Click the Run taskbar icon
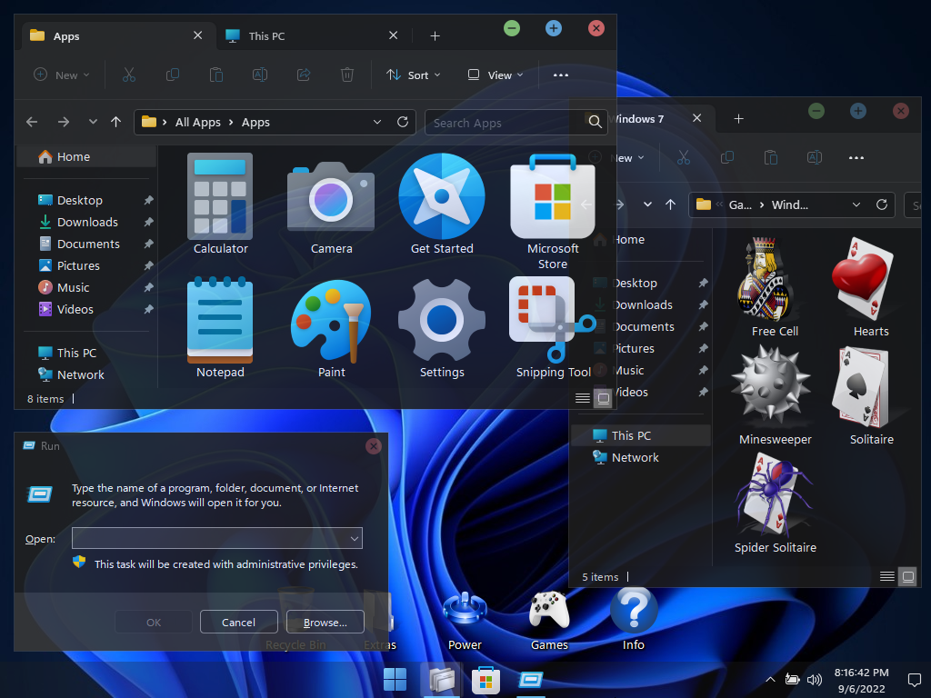This screenshot has height=698, width=931. pyautogui.click(x=531, y=680)
